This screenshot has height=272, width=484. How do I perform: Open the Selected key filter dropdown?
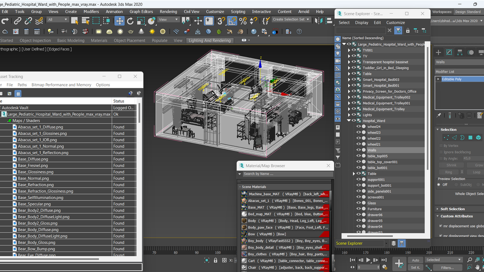[x=443, y=260]
